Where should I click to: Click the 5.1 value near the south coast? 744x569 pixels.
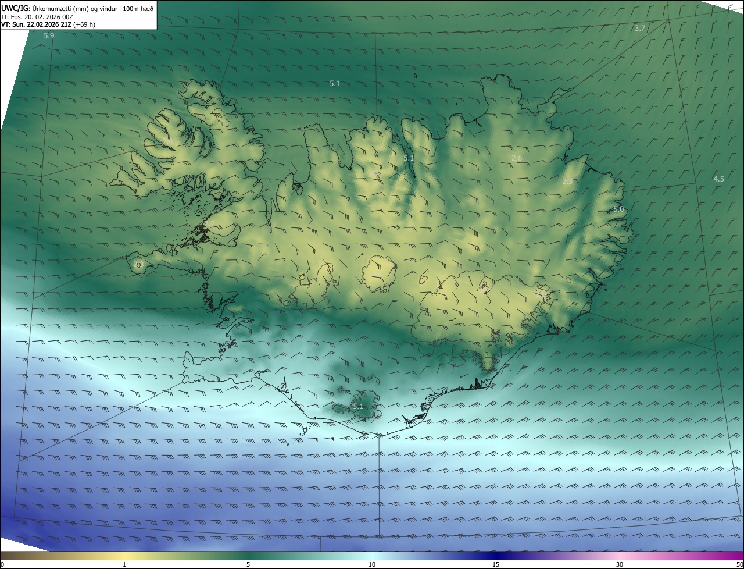pos(357,406)
